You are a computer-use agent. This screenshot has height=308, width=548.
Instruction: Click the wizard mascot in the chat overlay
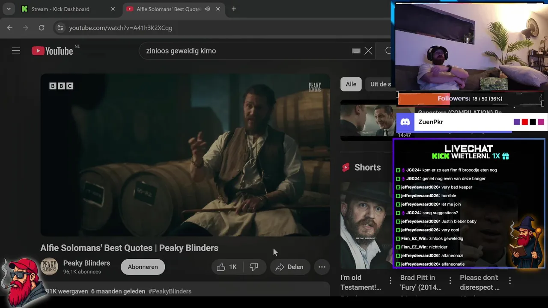click(x=526, y=242)
